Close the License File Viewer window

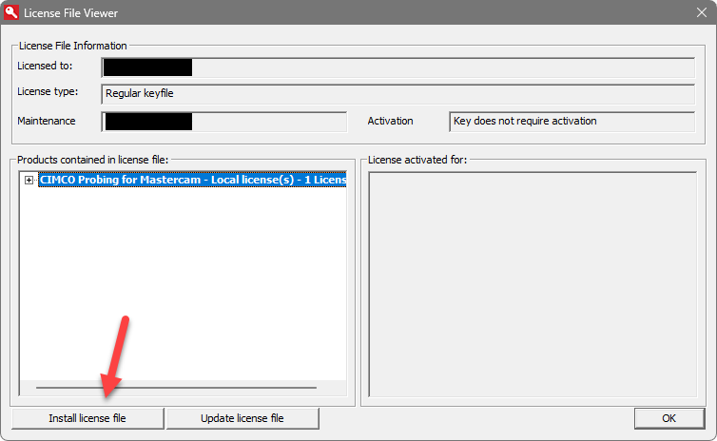pyautogui.click(x=702, y=12)
